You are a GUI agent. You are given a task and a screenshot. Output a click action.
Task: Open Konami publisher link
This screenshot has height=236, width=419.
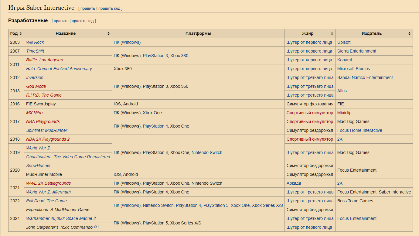pos(344,60)
